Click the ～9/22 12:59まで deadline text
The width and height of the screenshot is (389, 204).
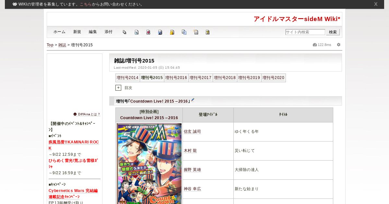65,154
